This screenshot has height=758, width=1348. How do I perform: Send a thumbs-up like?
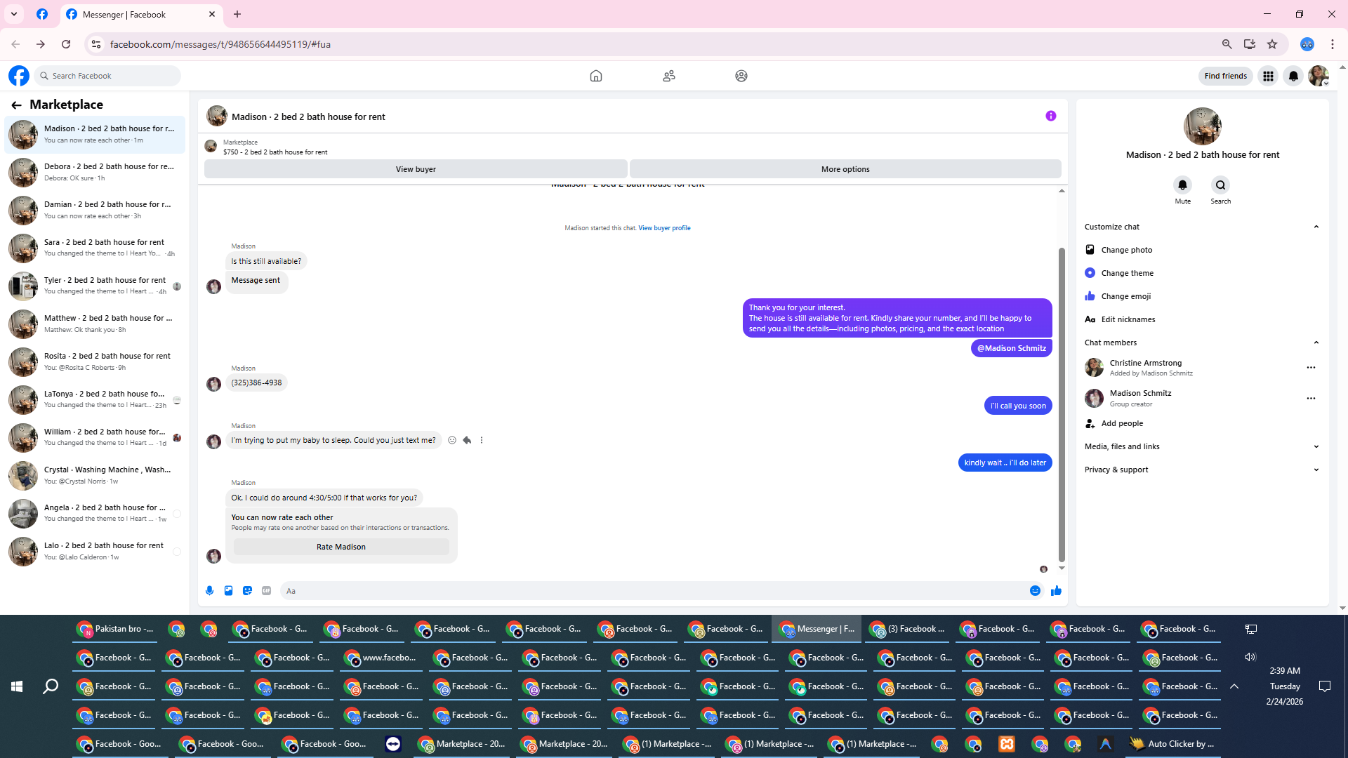(1056, 591)
